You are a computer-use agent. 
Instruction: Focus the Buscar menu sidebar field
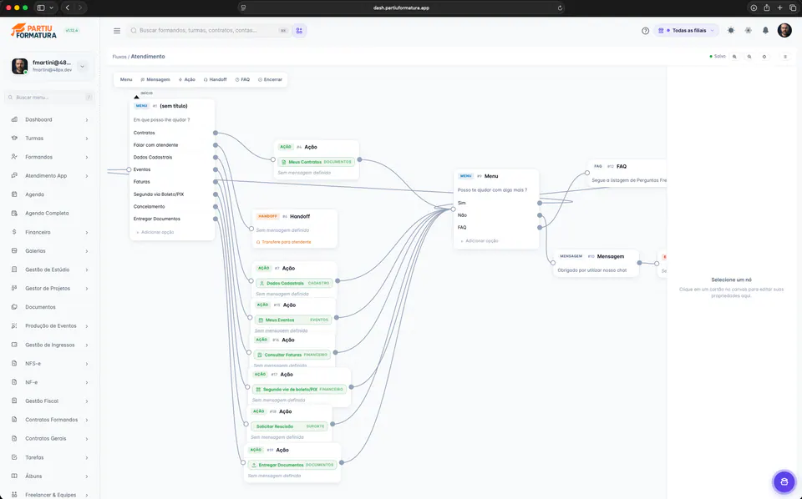(x=50, y=97)
